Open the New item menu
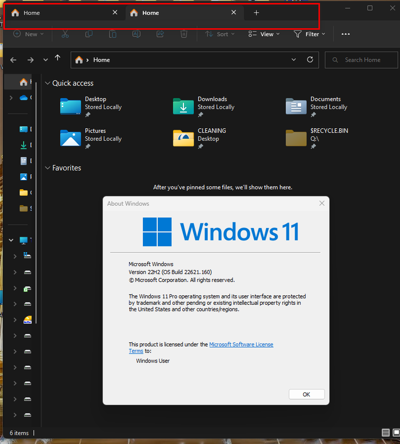Viewport: 400px width, 444px height. [x=29, y=34]
